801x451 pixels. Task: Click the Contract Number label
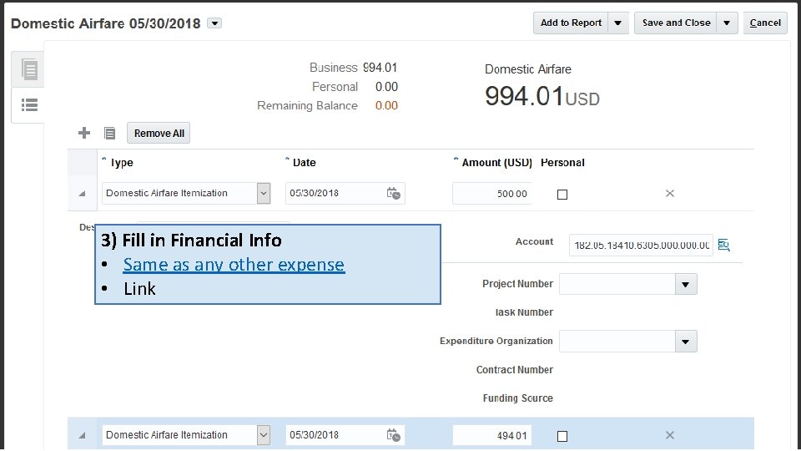click(515, 370)
